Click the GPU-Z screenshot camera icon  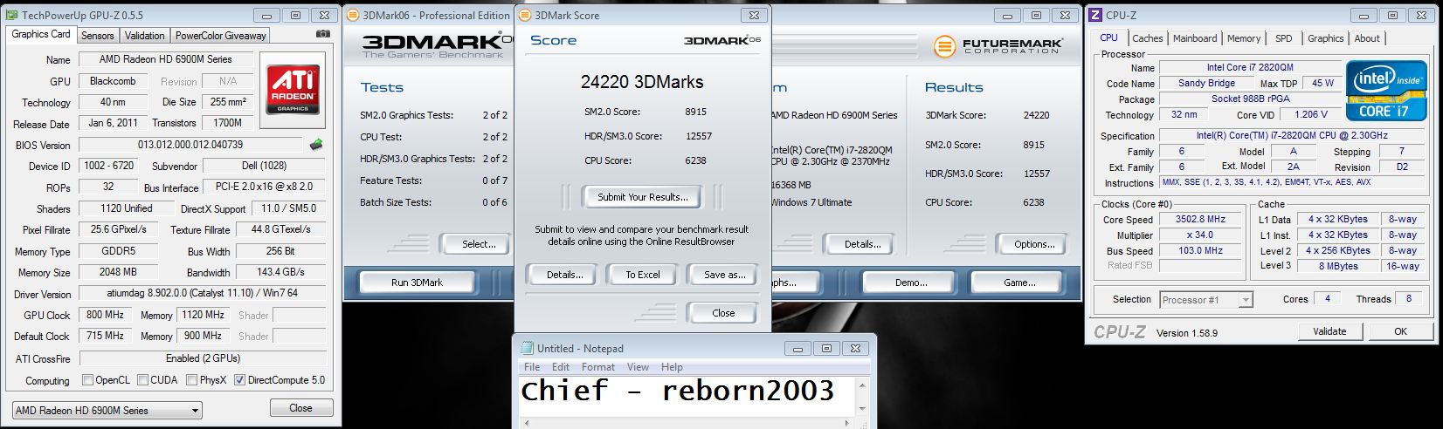[323, 34]
